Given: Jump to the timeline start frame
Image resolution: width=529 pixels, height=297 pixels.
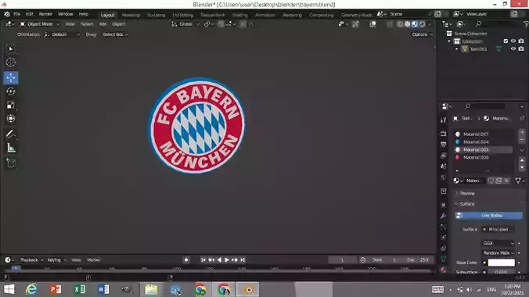Looking at the screenshot, I should pyautogui.click(x=203, y=260).
